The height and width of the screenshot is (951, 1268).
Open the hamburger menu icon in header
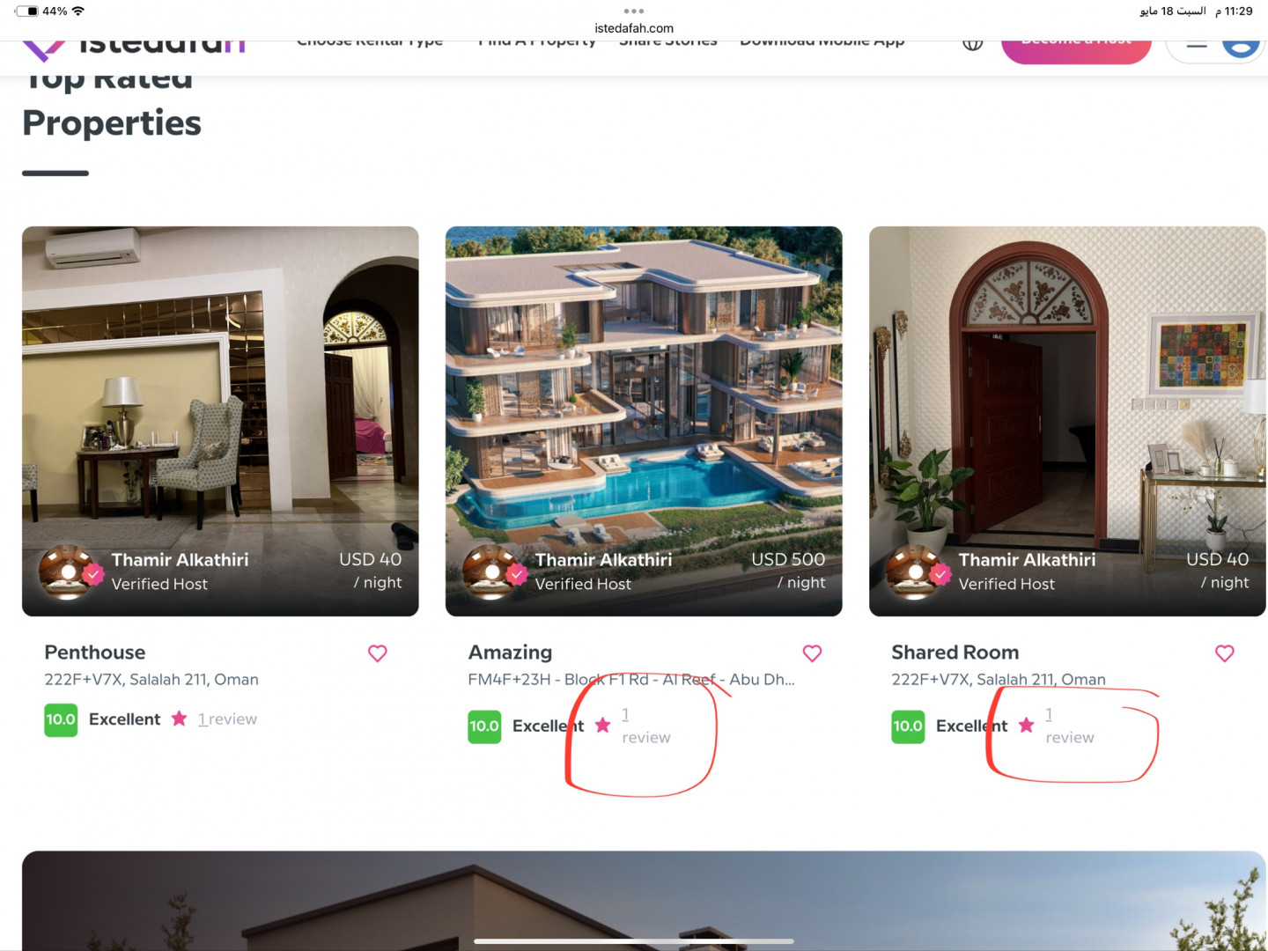1197,45
